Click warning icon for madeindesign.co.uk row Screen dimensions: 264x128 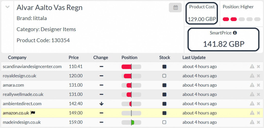[252, 122]
